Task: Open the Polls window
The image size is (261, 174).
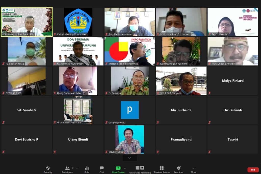Action: [x=87, y=169]
